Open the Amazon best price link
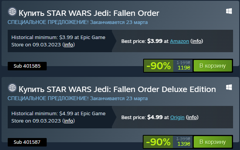This screenshot has height=150, width=240. (x=179, y=41)
